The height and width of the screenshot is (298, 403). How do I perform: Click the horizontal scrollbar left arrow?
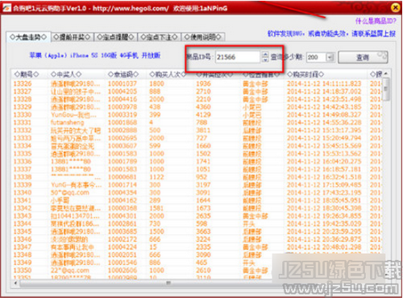pyautogui.click(x=15, y=283)
